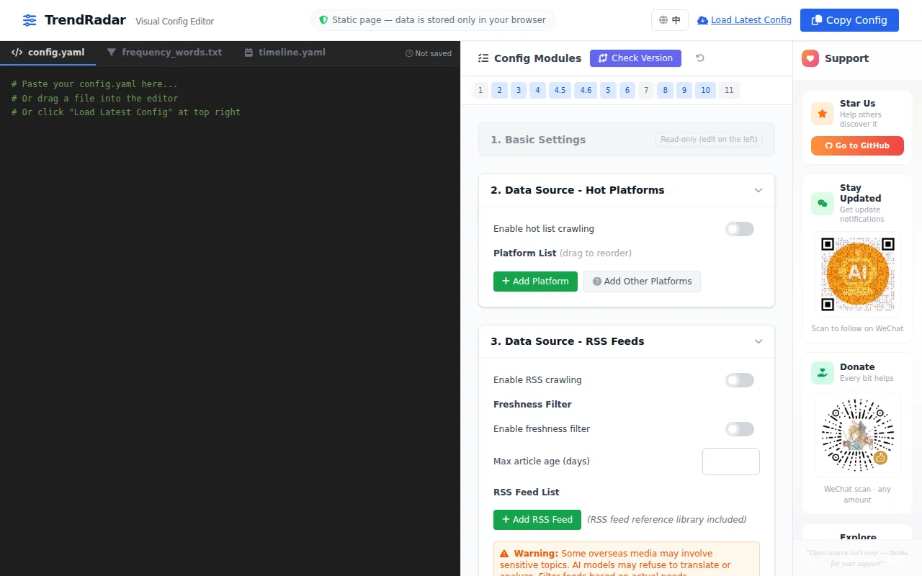Click the orange star icon by Star Us
The image size is (922, 576).
click(x=823, y=114)
